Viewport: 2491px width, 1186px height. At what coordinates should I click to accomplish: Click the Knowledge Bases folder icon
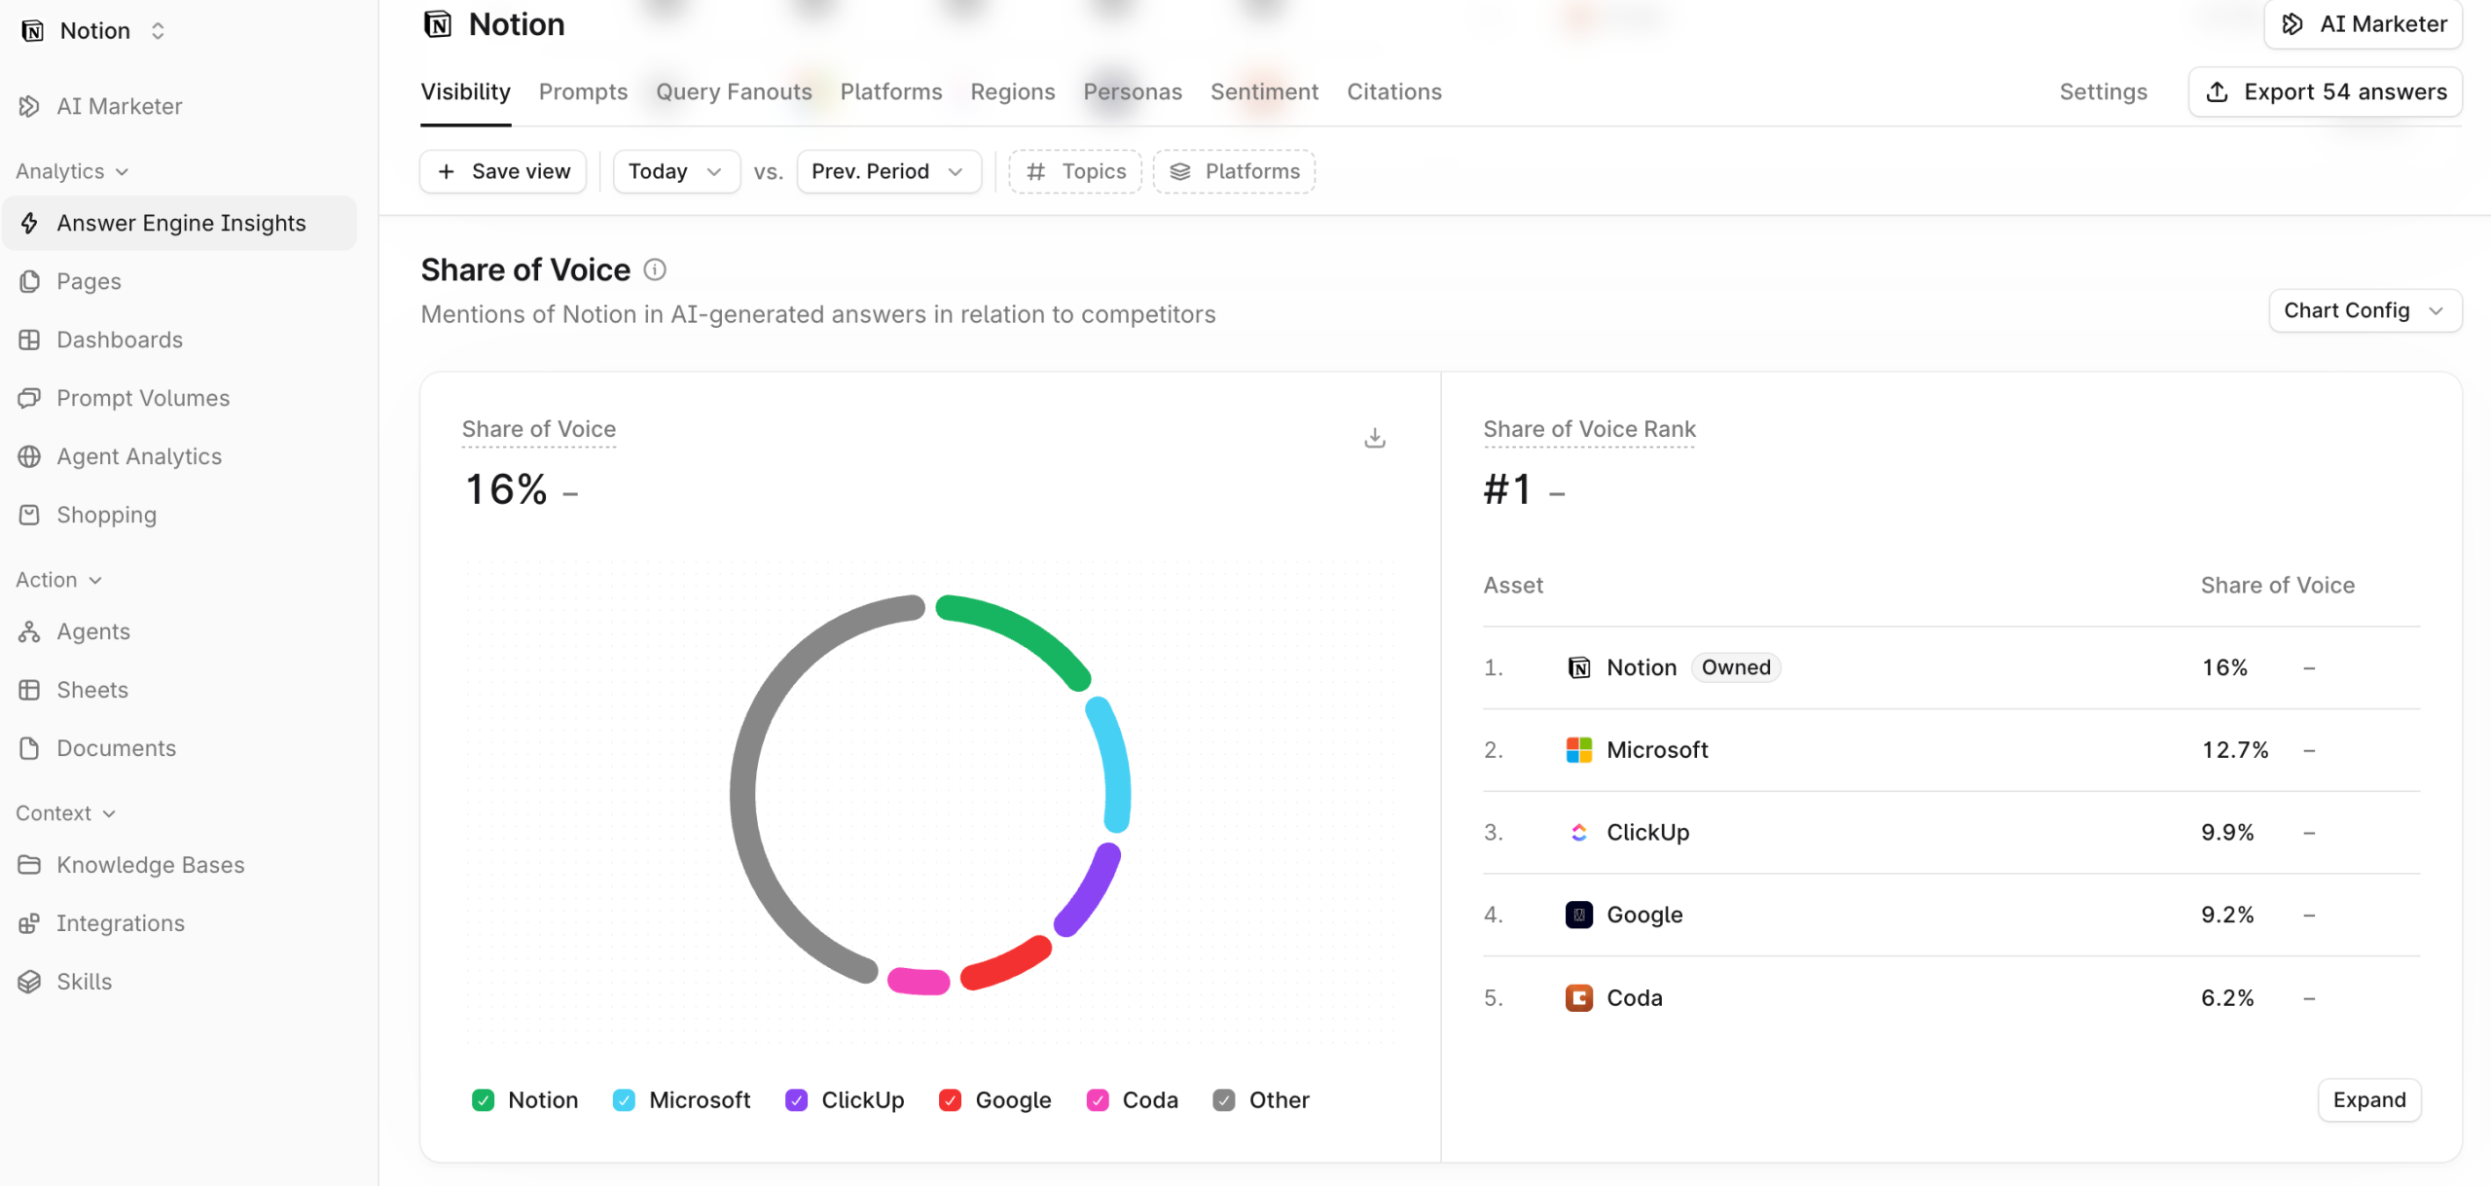click(29, 865)
